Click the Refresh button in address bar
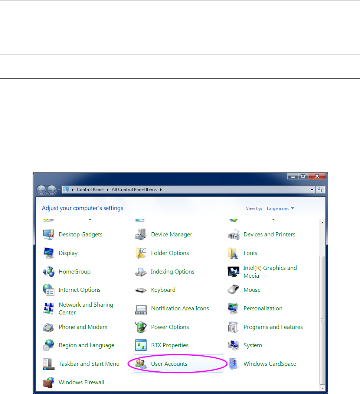360x394 pixels. 320,190
